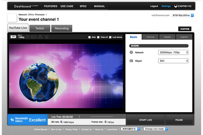The image size is (203, 135).
Task: Click the PAUSE icon above video preview
Action: tap(40, 37)
